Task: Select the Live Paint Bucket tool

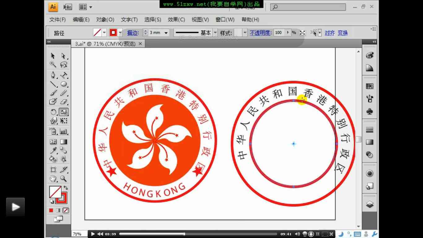Action: click(53, 159)
